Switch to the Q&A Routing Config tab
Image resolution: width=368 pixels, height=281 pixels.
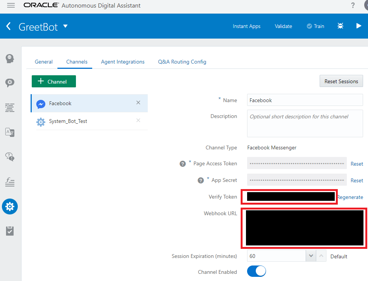tap(182, 62)
